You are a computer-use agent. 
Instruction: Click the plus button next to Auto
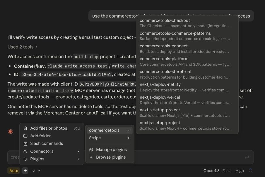click(25, 171)
